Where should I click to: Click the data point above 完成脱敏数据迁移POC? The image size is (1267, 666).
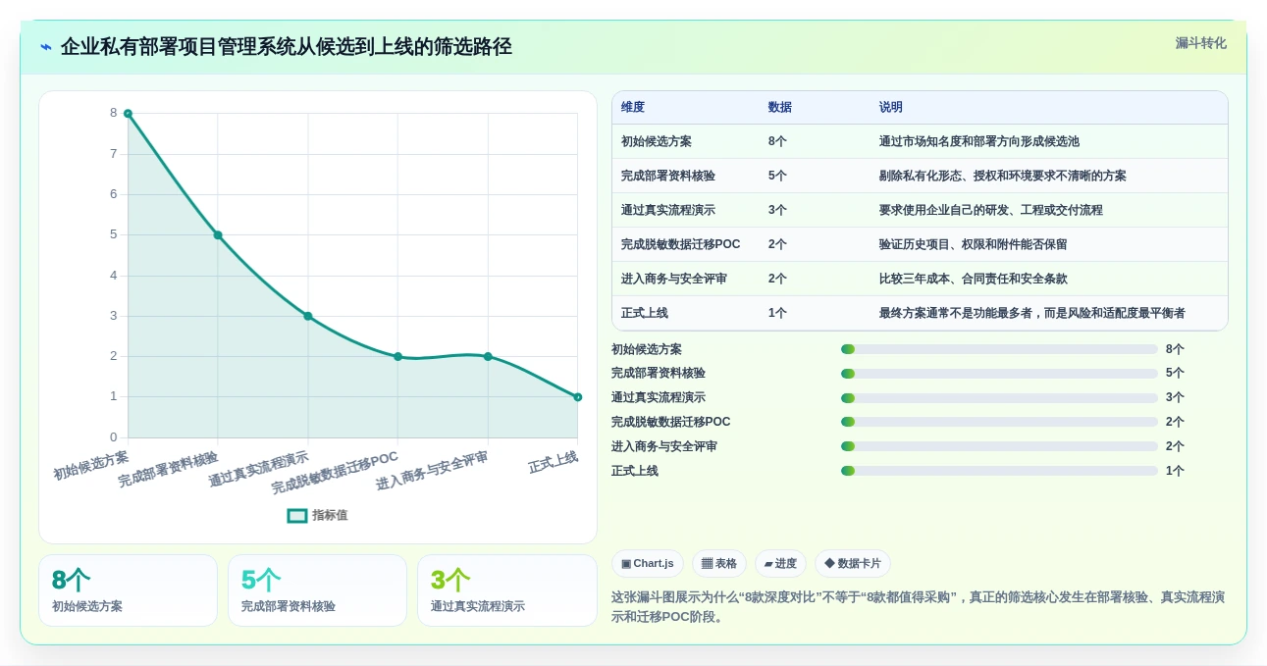click(x=397, y=357)
